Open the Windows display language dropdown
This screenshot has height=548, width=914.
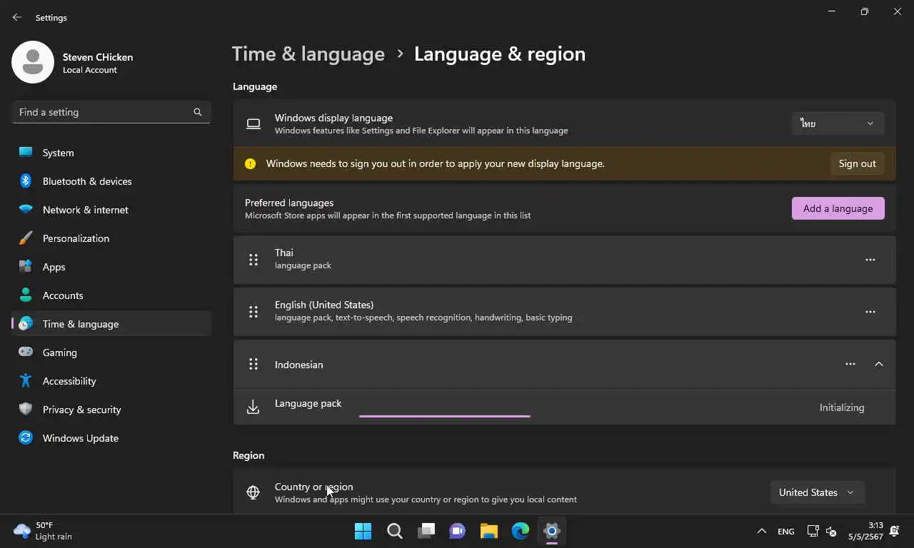coord(838,123)
